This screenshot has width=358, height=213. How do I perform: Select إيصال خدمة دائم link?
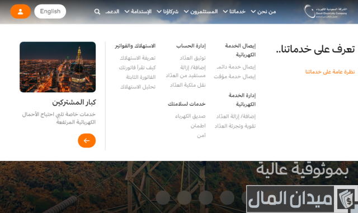(x=236, y=67)
